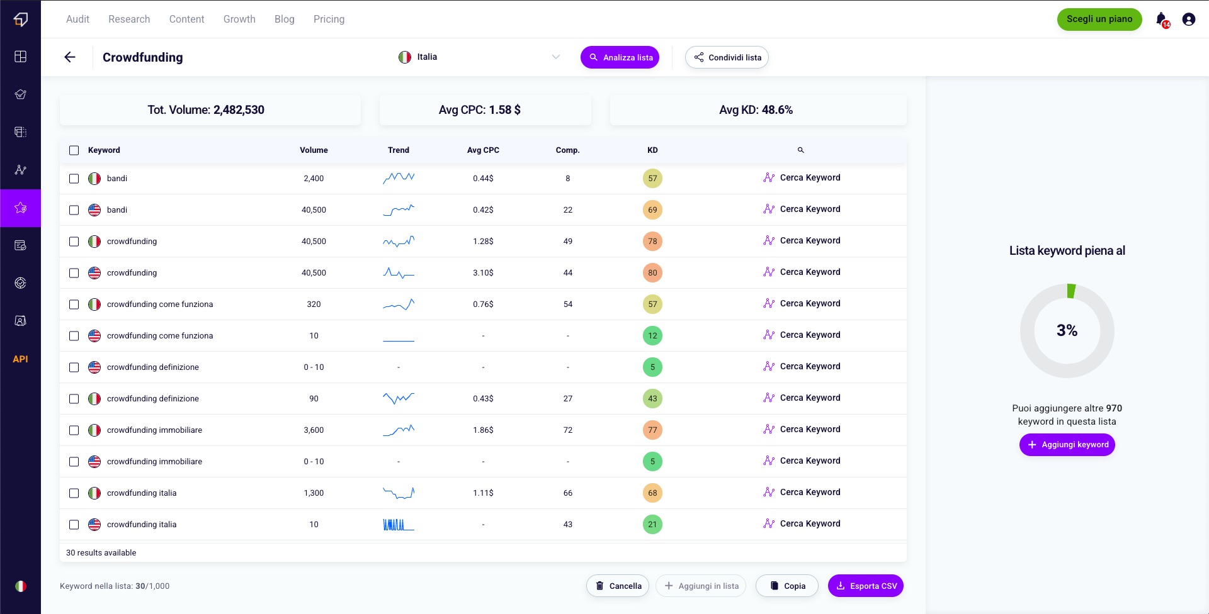Click Cerca Keyword for crowdfunding definizione 90 row
This screenshot has width=1209, height=614.
[802, 398]
